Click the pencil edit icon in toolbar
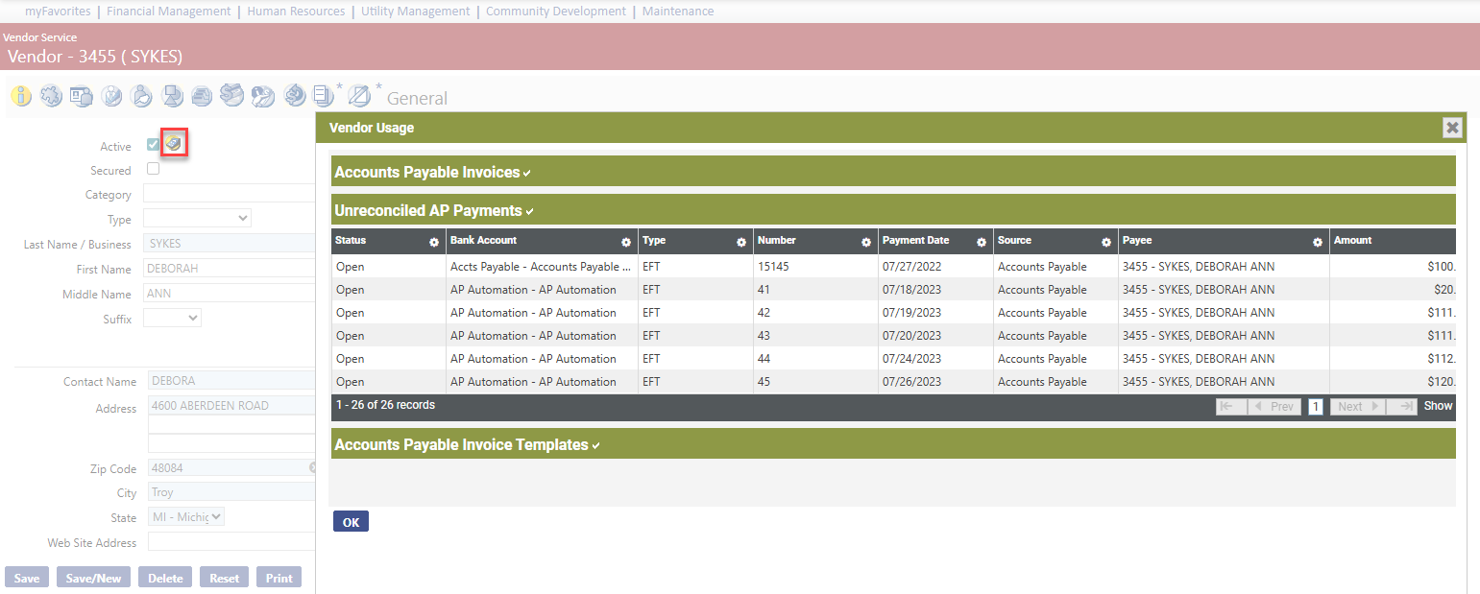Screen dimensions: 1480x594 point(358,96)
